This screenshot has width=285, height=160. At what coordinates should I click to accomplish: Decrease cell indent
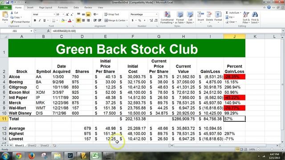click(95, 20)
